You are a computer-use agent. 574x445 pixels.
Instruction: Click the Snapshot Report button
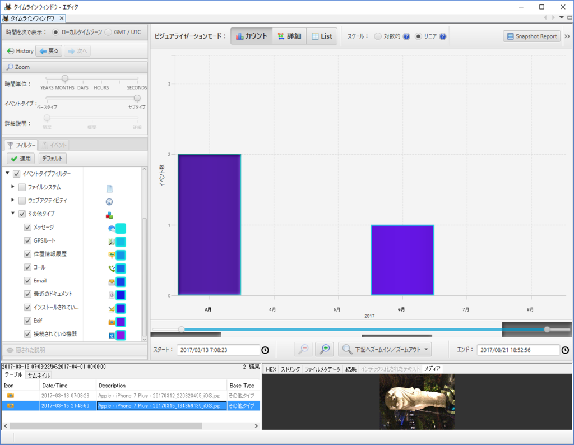(532, 36)
